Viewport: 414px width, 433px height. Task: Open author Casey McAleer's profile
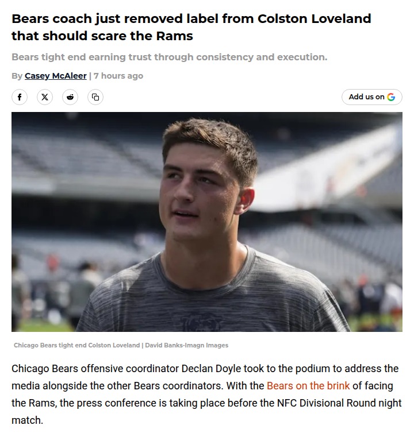click(56, 76)
